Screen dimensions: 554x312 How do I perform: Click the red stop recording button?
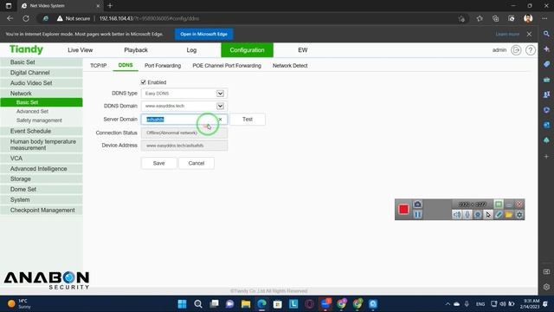[x=403, y=209]
